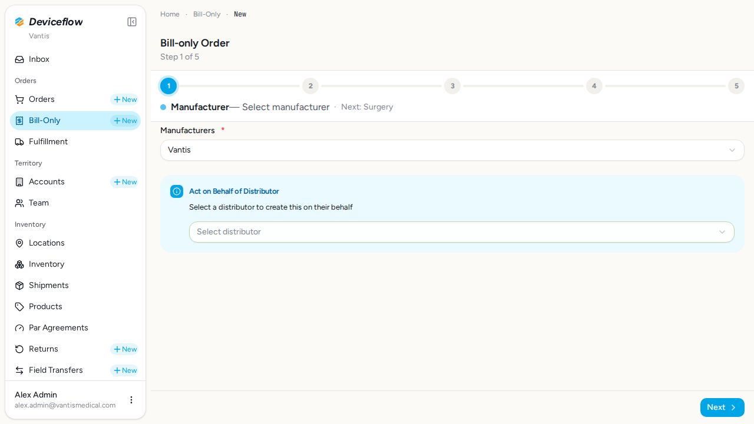Open the Locations pin icon
This screenshot has width=754, height=424.
(x=19, y=243)
